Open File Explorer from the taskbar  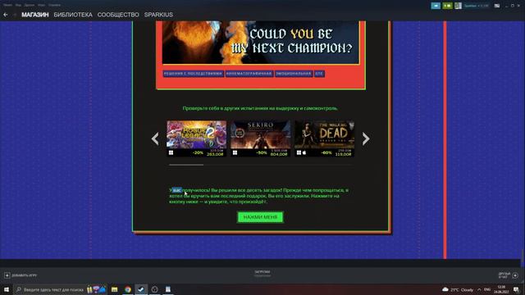(x=115, y=289)
